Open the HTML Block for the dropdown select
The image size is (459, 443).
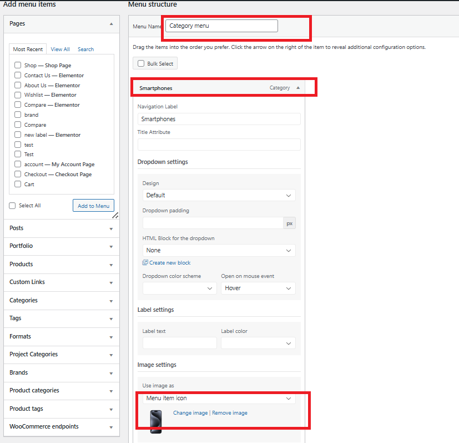tap(219, 250)
